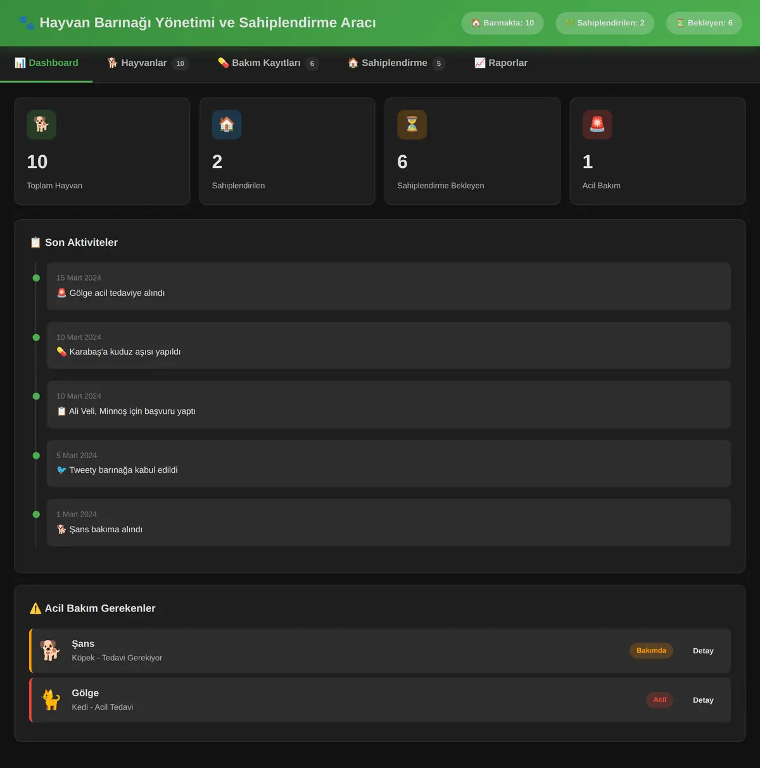Click Detay button for Gölge

click(x=703, y=700)
